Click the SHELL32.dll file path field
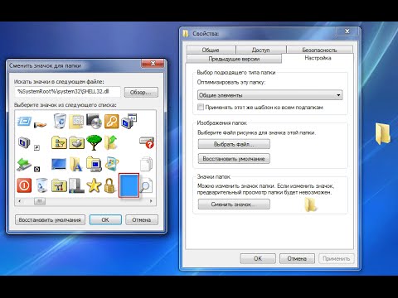The image size is (398, 298). pyautogui.click(x=68, y=92)
